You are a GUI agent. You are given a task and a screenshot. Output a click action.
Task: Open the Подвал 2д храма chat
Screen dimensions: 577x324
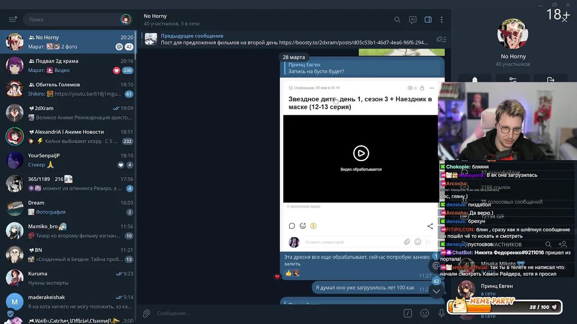pyautogui.click(x=68, y=65)
